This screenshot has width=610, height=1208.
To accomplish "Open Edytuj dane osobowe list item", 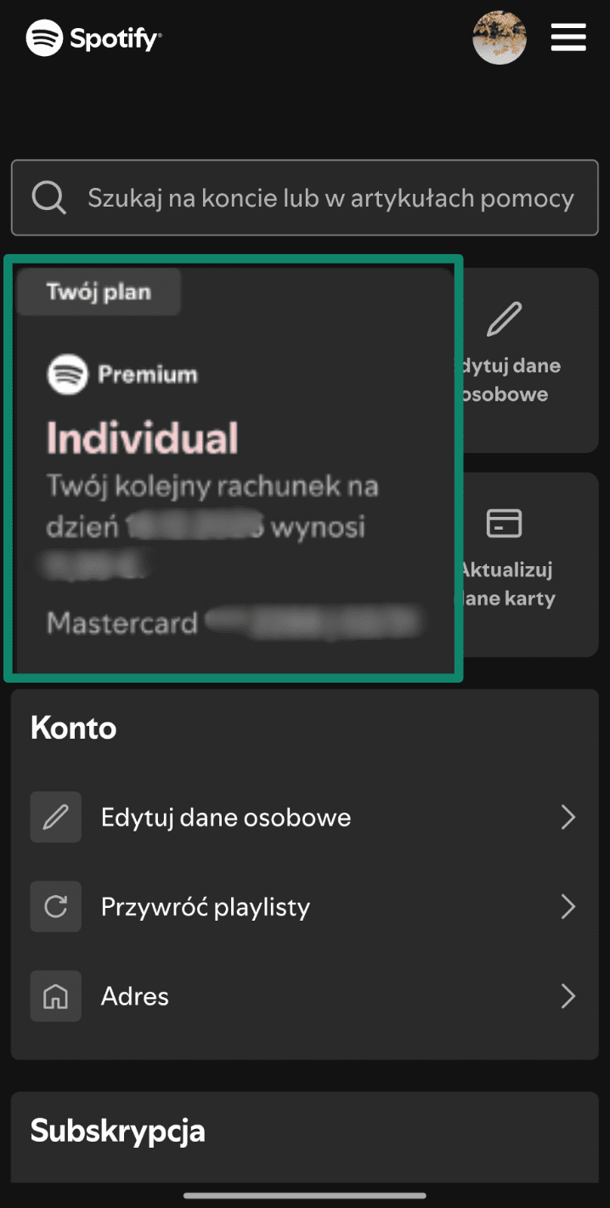I will point(305,817).
